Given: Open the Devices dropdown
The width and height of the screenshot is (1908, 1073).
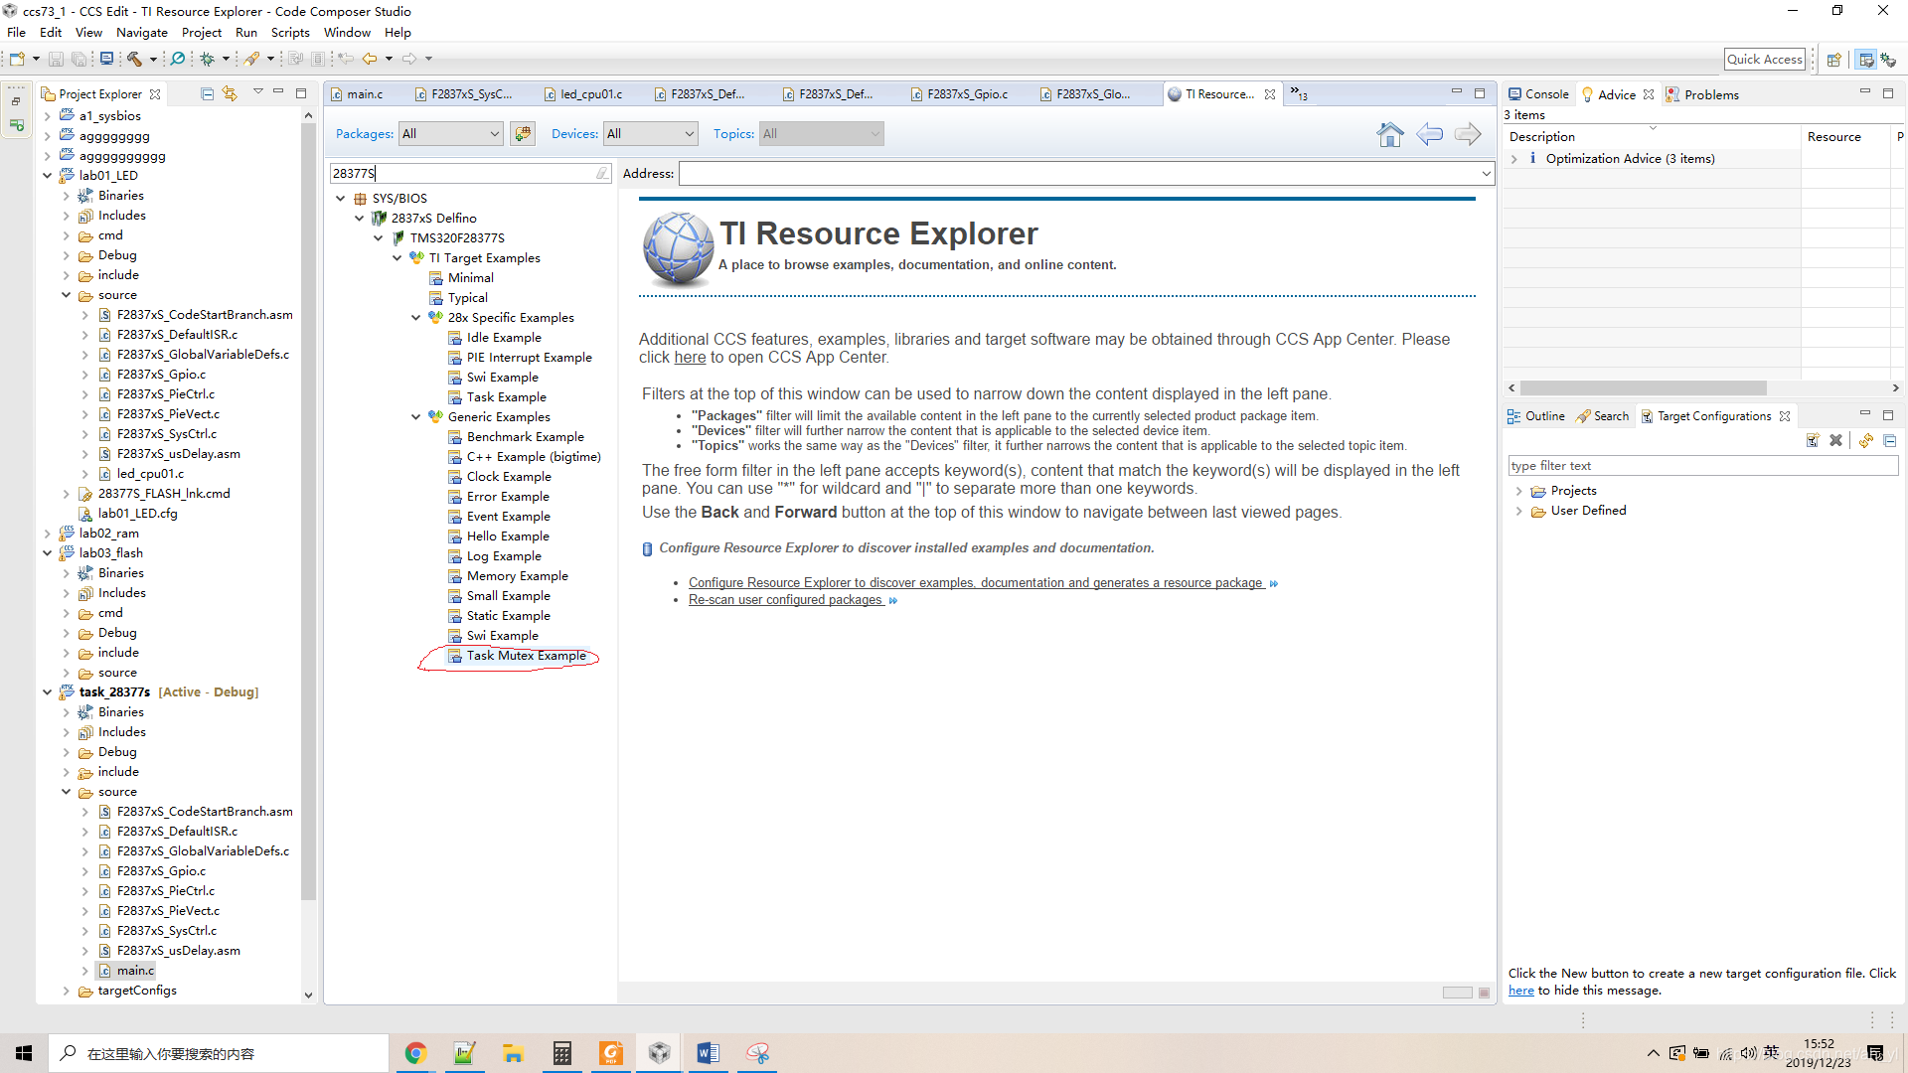Looking at the screenshot, I should click(650, 134).
